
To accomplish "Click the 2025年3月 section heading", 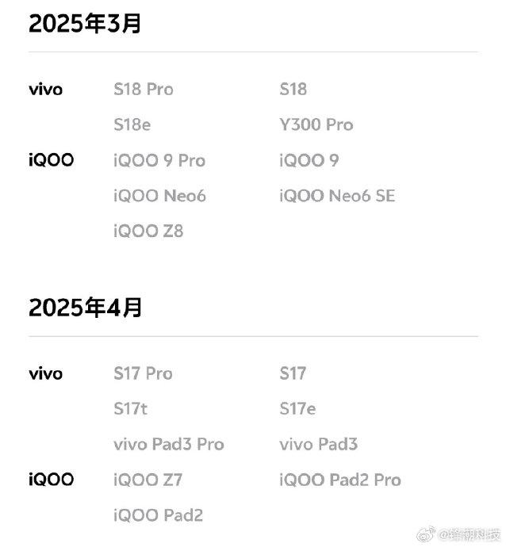I will (85, 24).
